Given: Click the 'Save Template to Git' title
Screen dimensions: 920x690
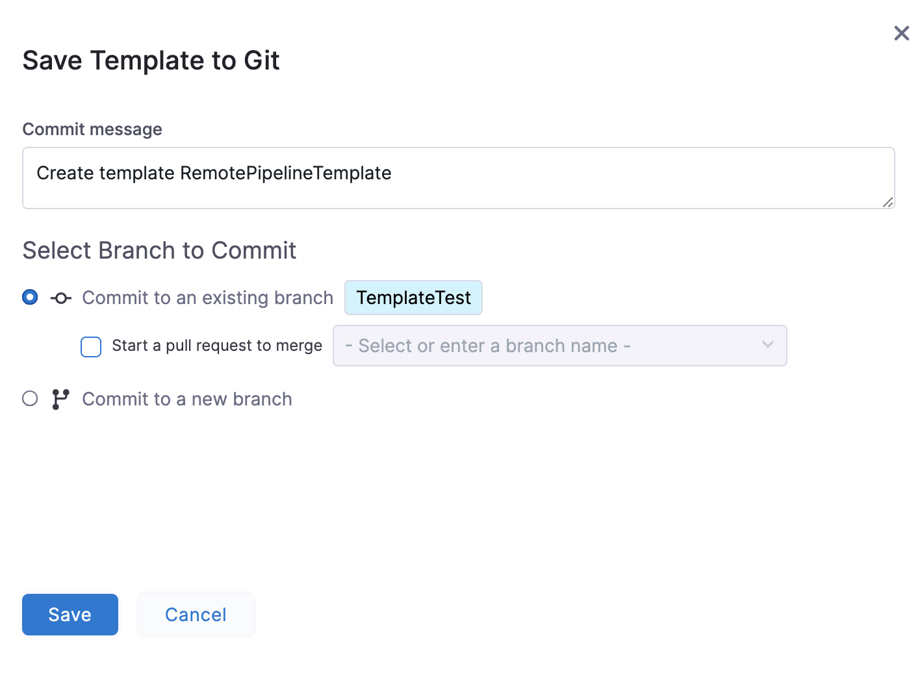Looking at the screenshot, I should click(151, 60).
